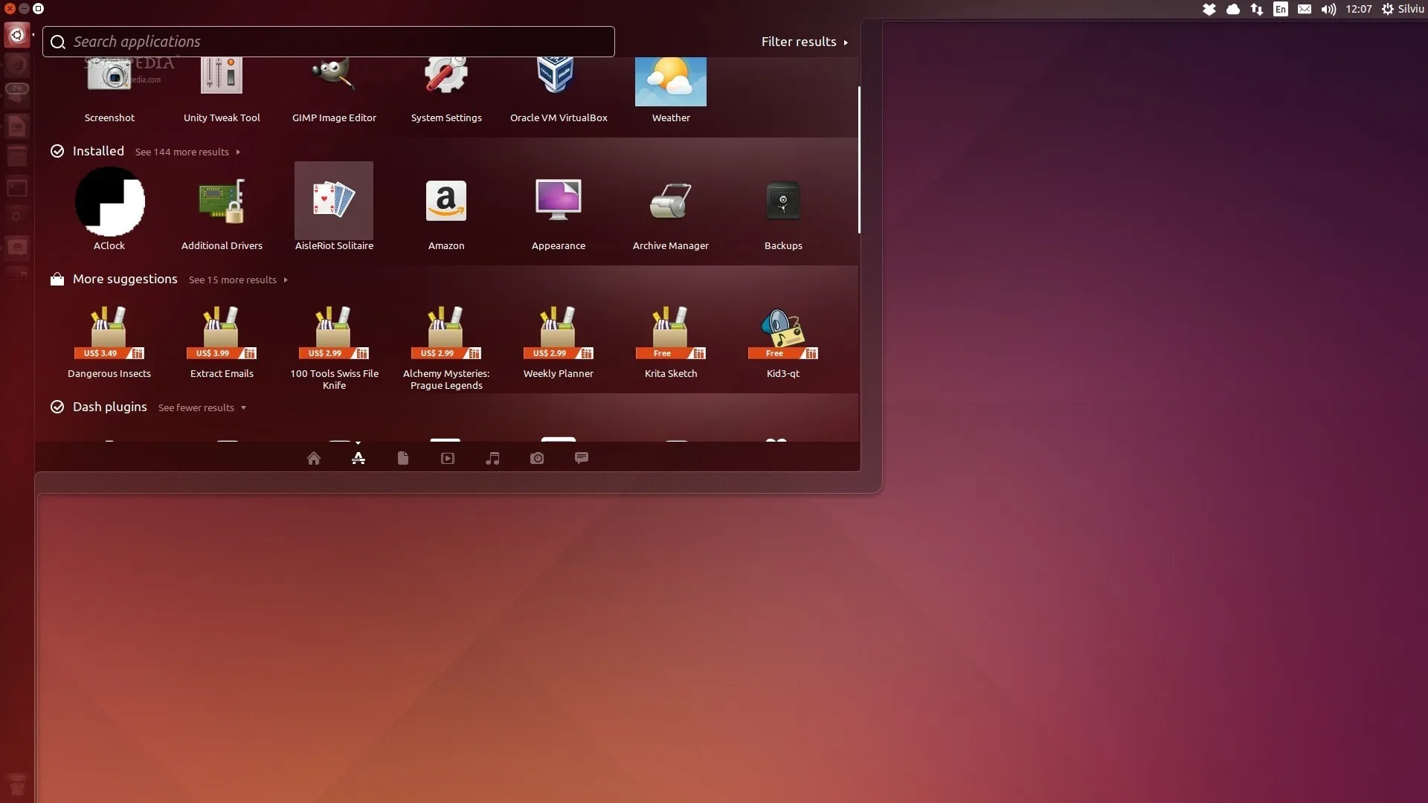This screenshot has height=803, width=1428.
Task: Switch to the Music lens
Action: (x=492, y=458)
